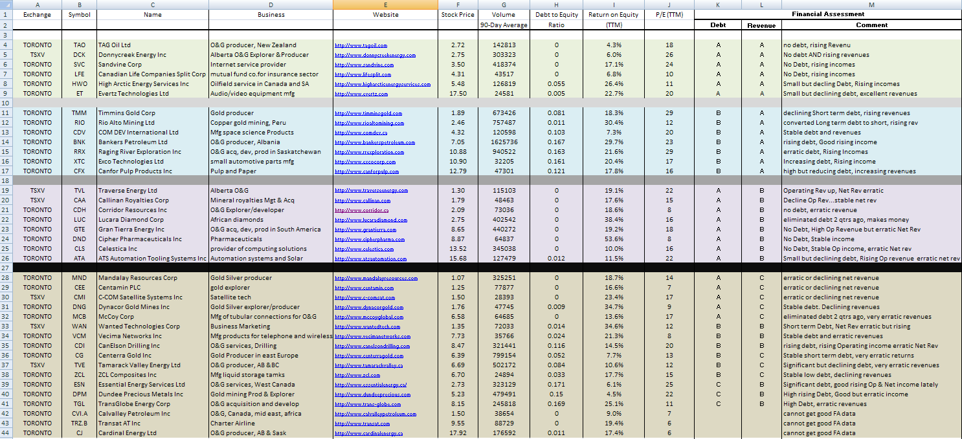Select column E header (highlighted)

[x=386, y=5]
